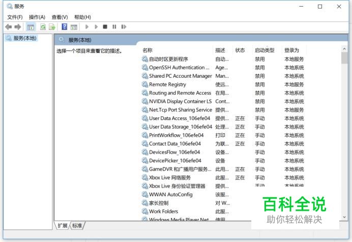
Task: Go forward with the toolbar Forward arrow
Action: (x=18, y=27)
